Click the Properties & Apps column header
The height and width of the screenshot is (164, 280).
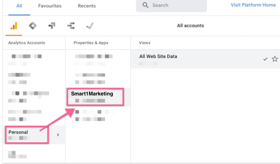pos(91,43)
